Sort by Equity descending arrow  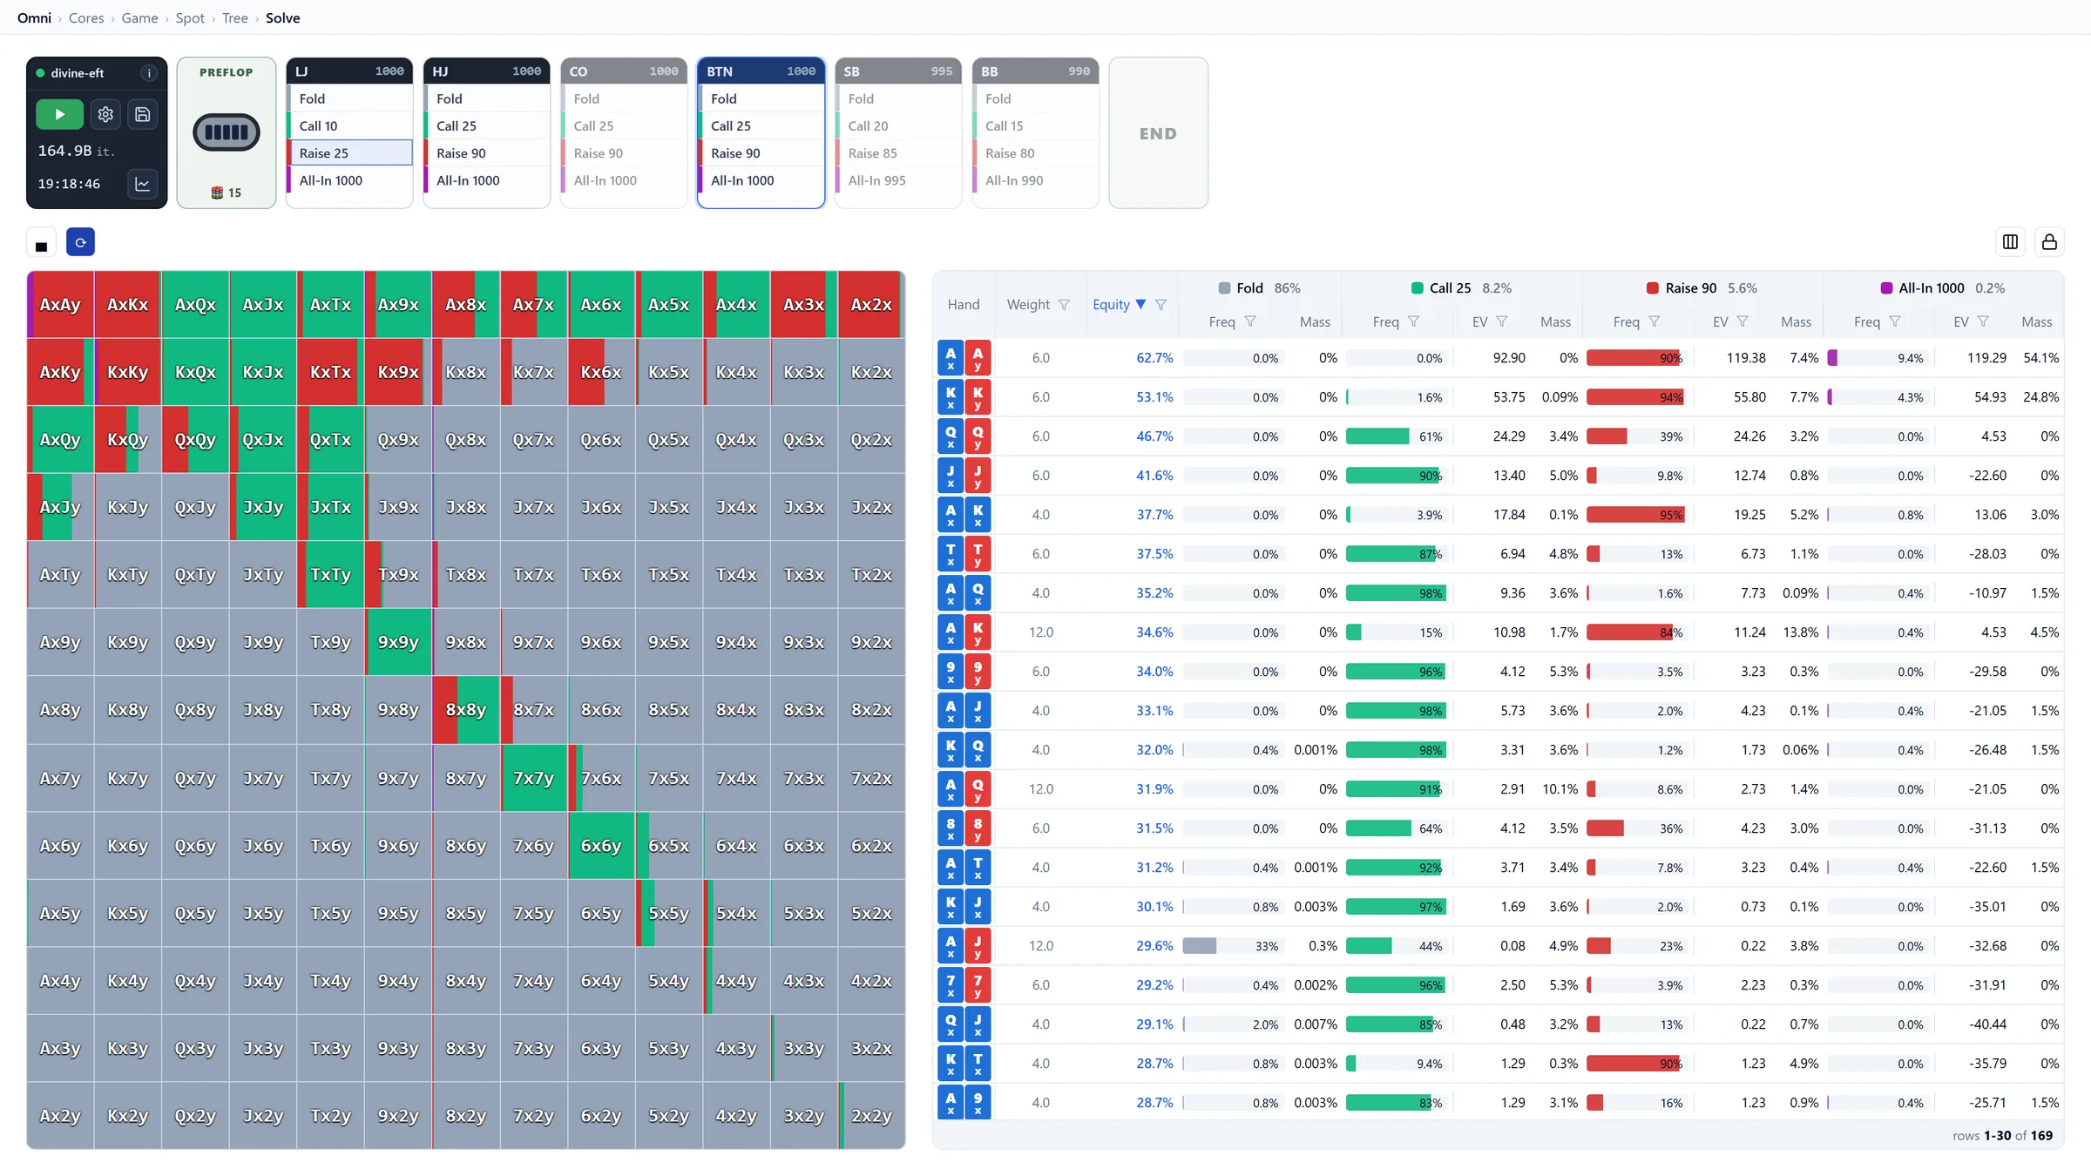[1140, 304]
